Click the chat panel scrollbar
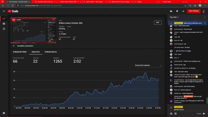The image size is (208, 117). 207,101
